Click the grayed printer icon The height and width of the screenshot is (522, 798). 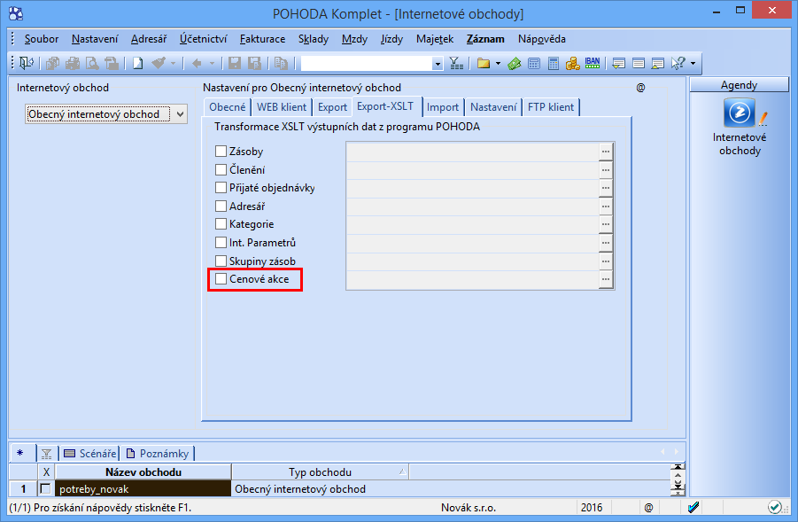point(73,63)
